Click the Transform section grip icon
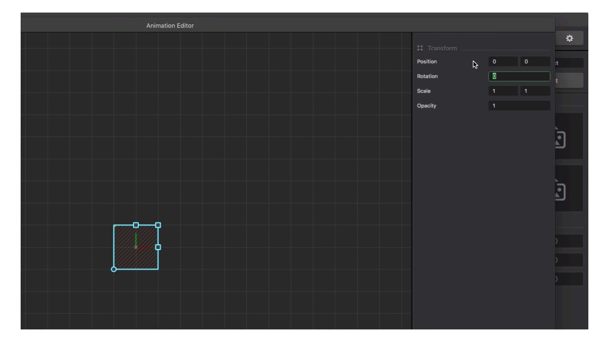Image resolution: width=609 pixels, height=342 pixels. tap(420, 48)
